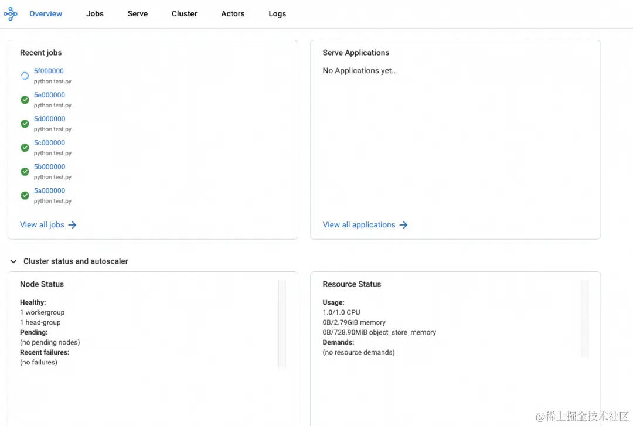This screenshot has width=633, height=426.
Task: Open the Actors tab
Action: (x=233, y=13)
